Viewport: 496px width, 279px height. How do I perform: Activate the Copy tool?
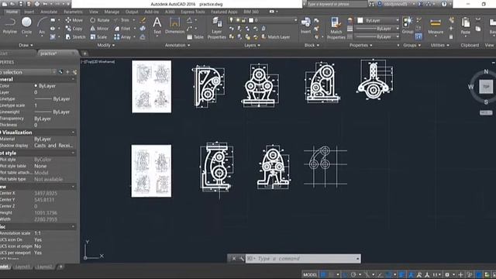(74, 29)
